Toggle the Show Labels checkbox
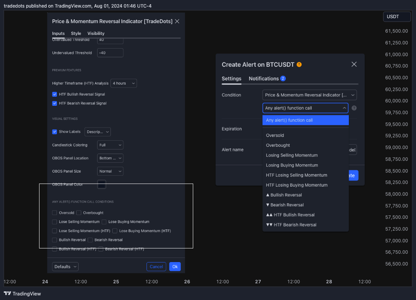This screenshot has height=300, width=416. click(x=55, y=132)
